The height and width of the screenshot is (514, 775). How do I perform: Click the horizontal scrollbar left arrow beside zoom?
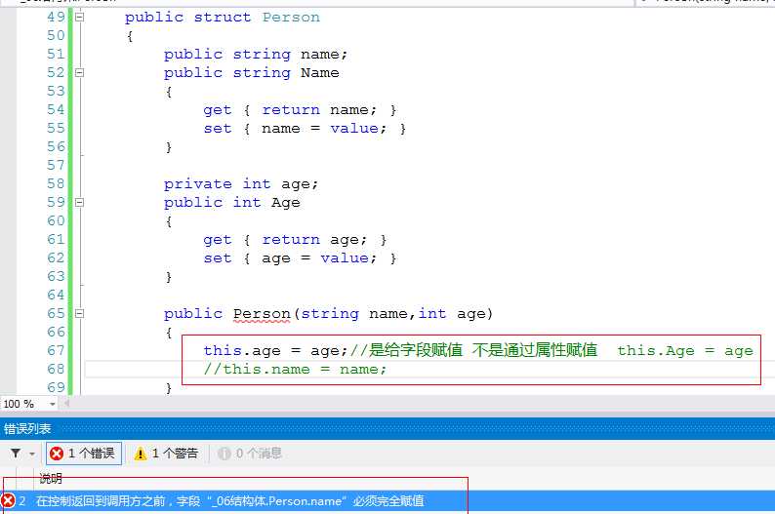click(x=66, y=404)
